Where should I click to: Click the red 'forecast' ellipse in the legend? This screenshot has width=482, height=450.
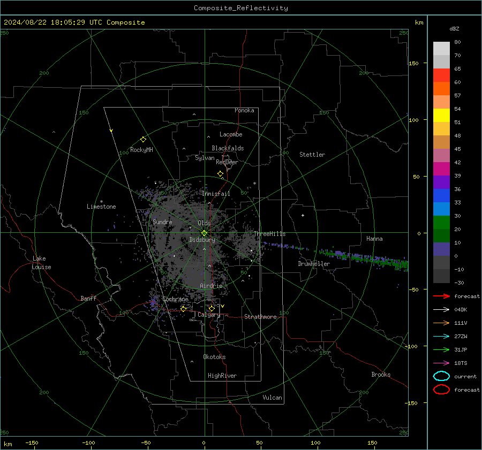tap(441, 390)
